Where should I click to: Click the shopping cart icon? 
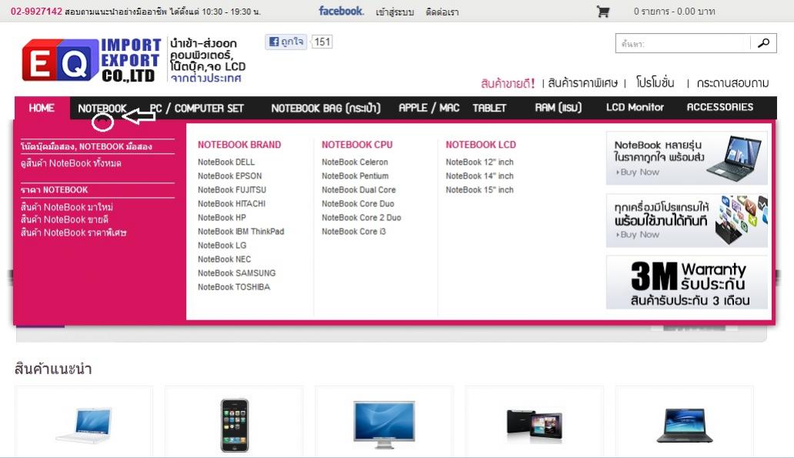tap(602, 12)
